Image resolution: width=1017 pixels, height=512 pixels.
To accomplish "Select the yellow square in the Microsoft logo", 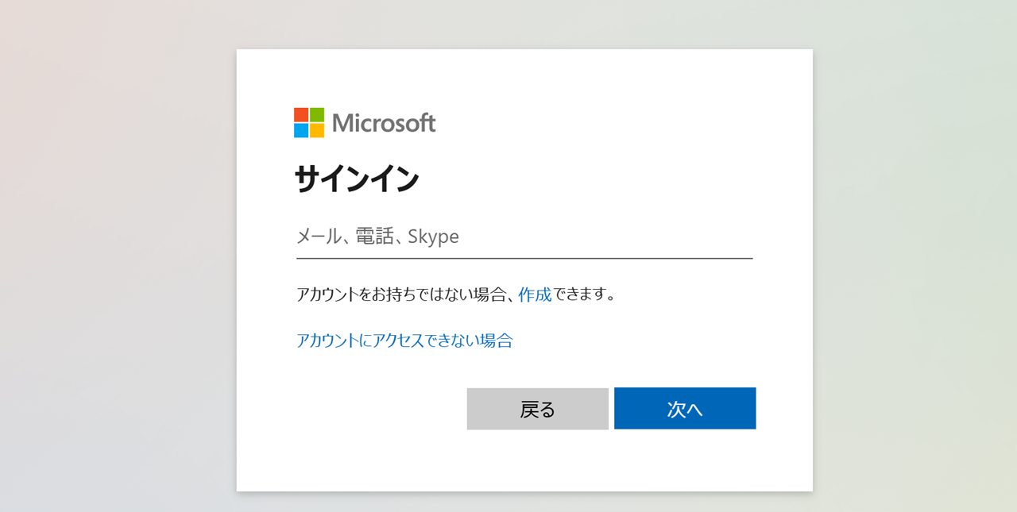I will [317, 130].
